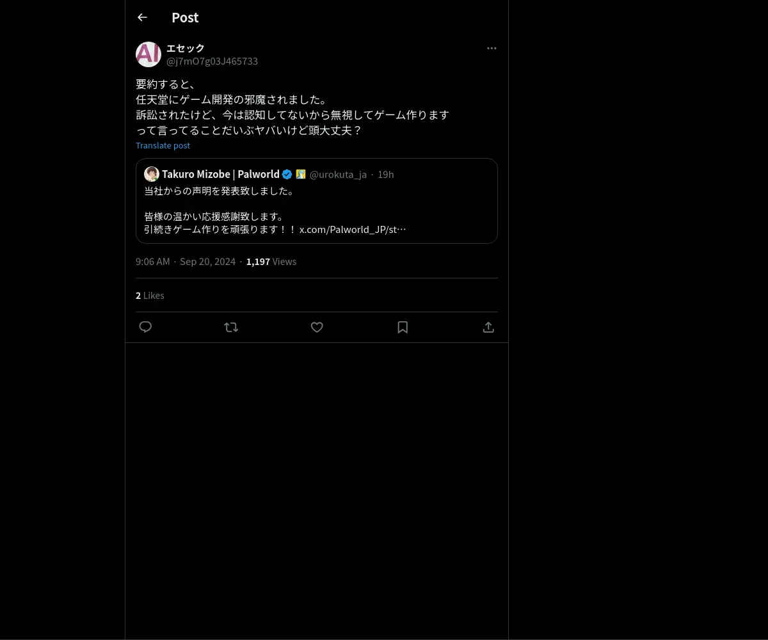Like the post with heart icon

coord(317,327)
